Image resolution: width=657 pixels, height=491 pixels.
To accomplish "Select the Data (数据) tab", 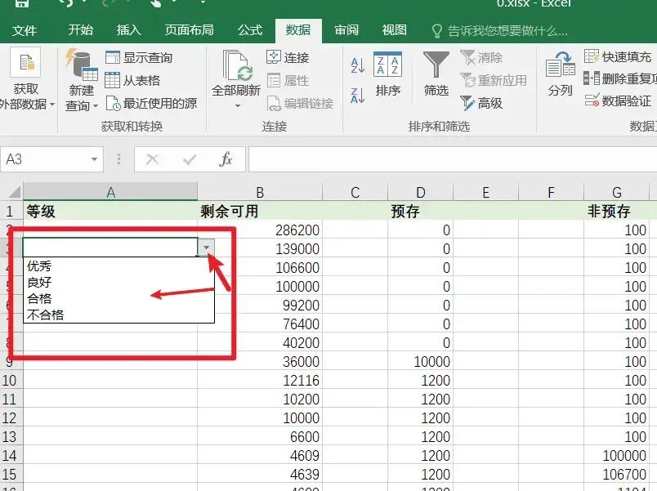I will tap(298, 30).
